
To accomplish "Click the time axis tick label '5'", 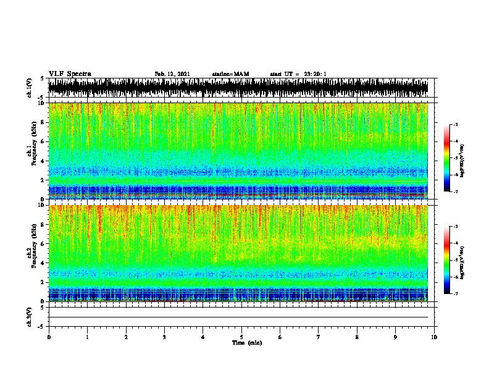I will pyautogui.click(x=241, y=337).
